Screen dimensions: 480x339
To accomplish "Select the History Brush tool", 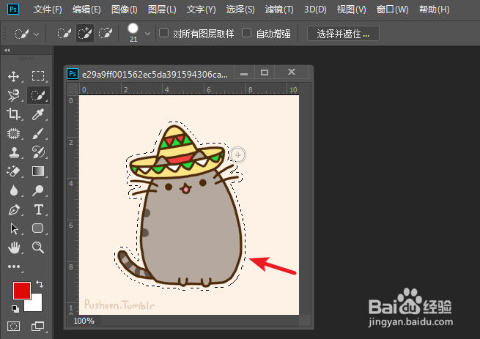I will (x=38, y=152).
